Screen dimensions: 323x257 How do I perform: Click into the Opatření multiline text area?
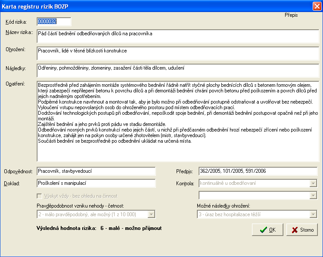click(x=178, y=121)
